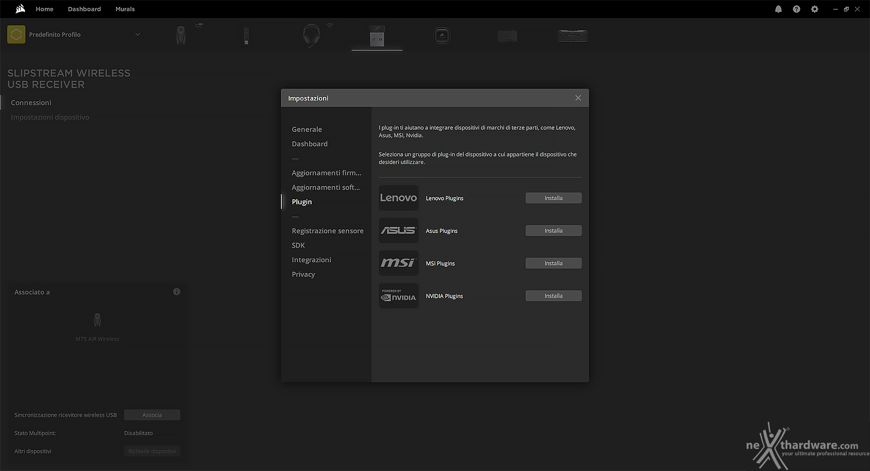Restore down the iCUE window
Viewport: 870px width, 471px height.
846,9
